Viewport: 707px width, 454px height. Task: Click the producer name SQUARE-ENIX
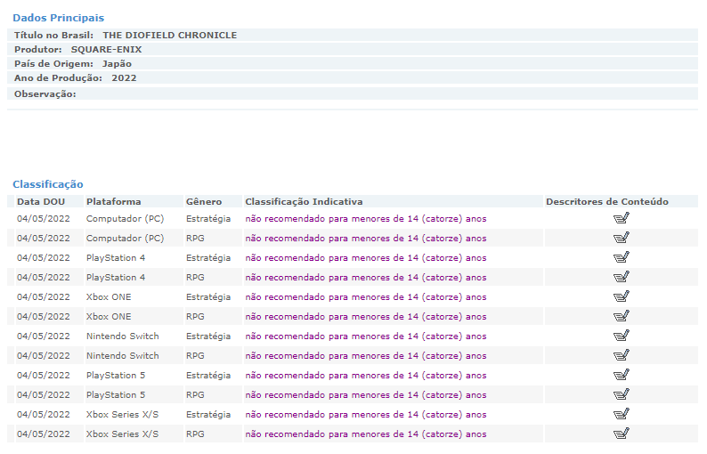tap(107, 50)
